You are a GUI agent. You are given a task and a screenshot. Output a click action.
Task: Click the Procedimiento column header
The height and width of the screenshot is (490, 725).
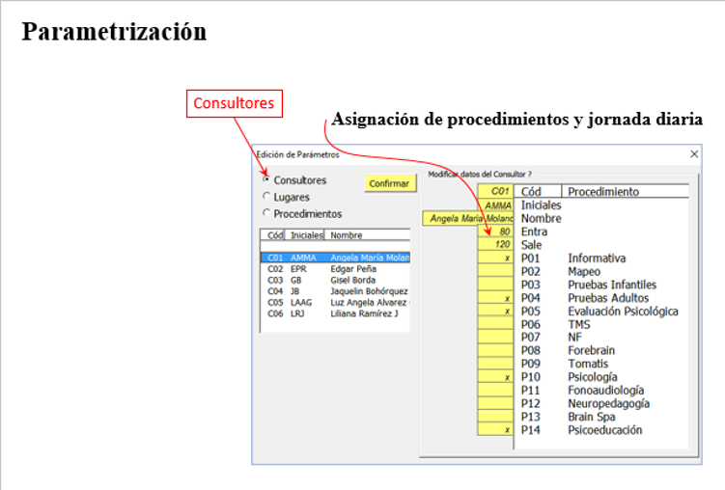tap(625, 192)
